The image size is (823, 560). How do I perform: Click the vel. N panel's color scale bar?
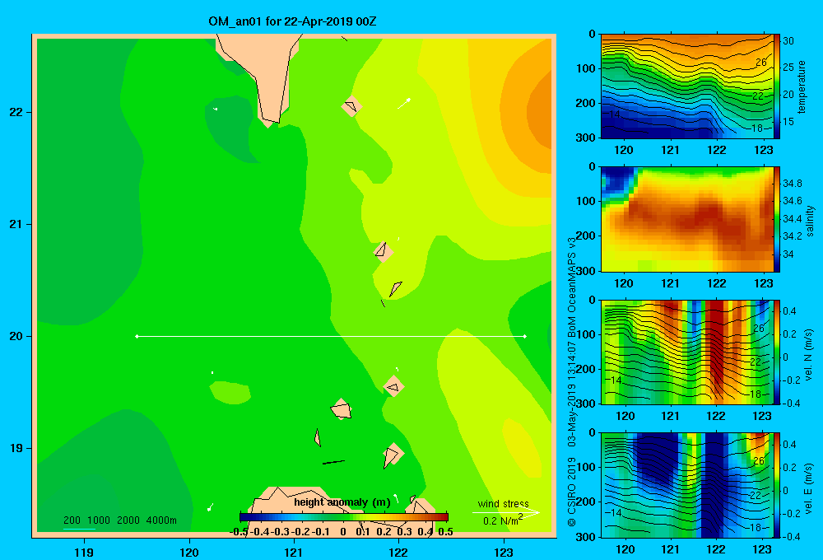[777, 352]
